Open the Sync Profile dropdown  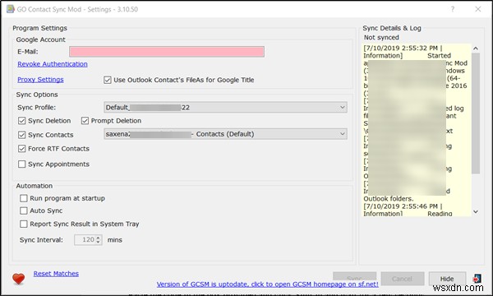[x=225, y=107]
